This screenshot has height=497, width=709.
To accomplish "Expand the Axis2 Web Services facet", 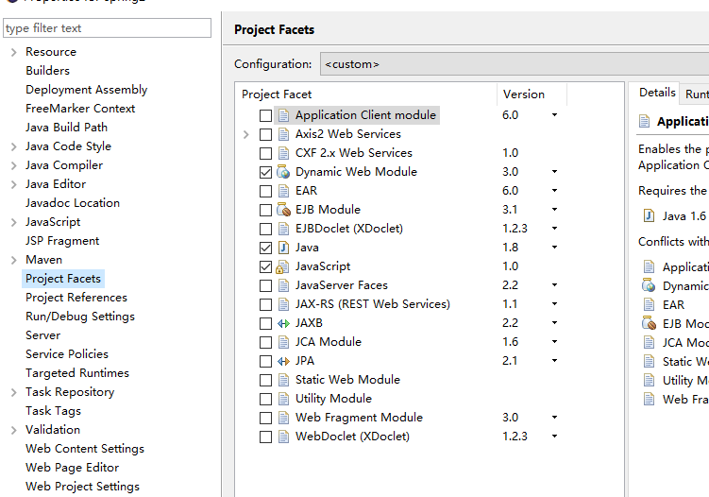I will 246,134.
